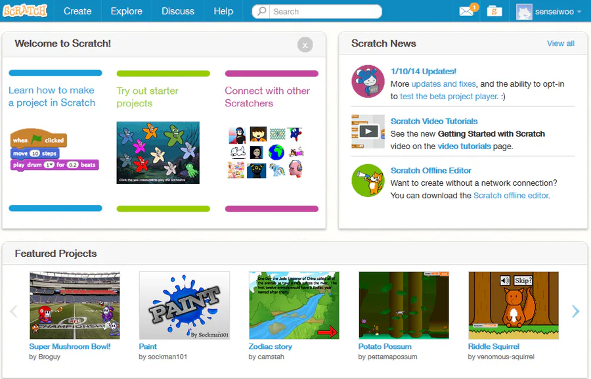Viewport: 591px width, 379px height.
Task: Open author Broguy's profile
Action: [x=49, y=357]
